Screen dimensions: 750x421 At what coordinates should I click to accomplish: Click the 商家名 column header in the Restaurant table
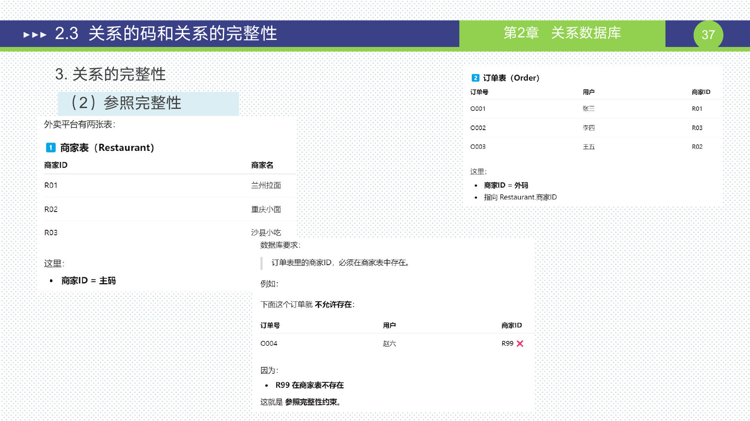262,165
